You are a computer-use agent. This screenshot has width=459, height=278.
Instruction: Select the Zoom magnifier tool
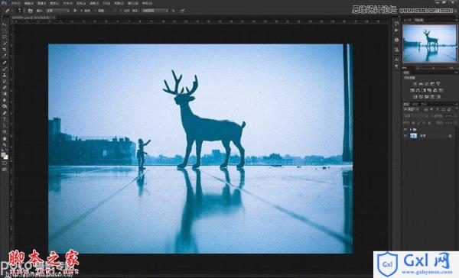click(5, 144)
